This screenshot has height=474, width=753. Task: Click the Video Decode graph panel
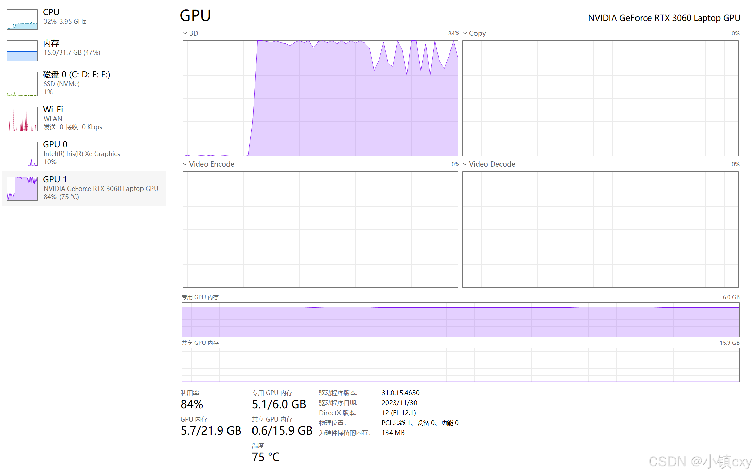tap(600, 229)
